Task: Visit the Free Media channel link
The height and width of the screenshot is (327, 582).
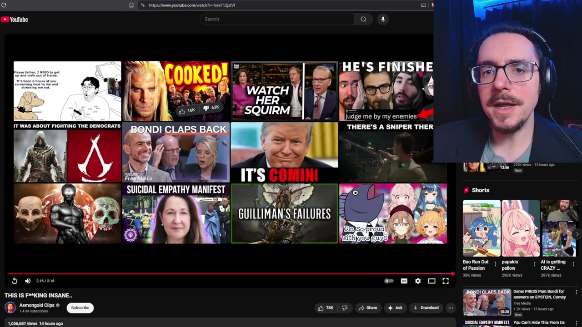Action: coord(522,303)
